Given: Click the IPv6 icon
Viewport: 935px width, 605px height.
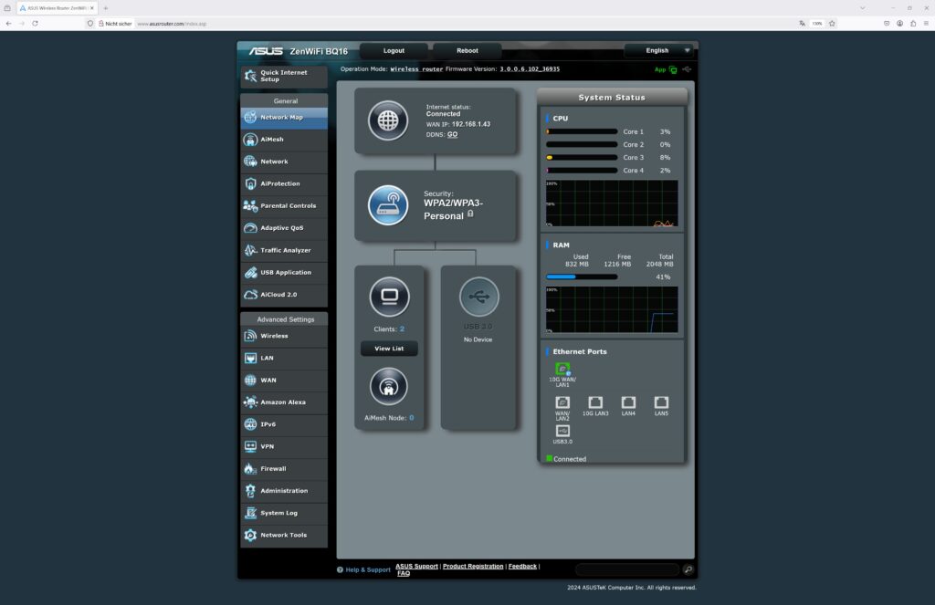Looking at the screenshot, I should (250, 424).
